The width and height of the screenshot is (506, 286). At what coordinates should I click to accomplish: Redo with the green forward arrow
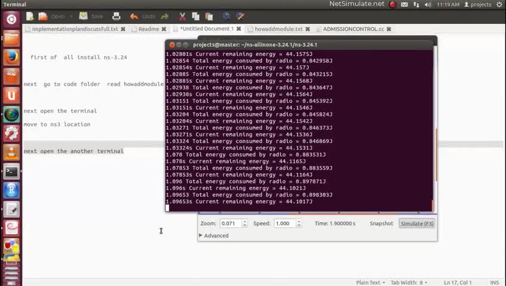(165, 17)
